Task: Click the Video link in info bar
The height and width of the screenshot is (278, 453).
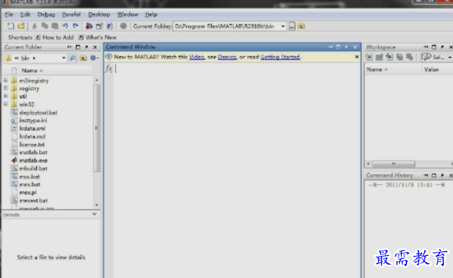Action: coord(197,57)
